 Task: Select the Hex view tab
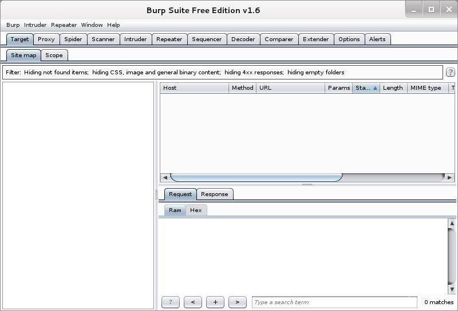pyautogui.click(x=196, y=210)
